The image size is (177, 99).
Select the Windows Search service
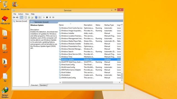tap(90, 51)
